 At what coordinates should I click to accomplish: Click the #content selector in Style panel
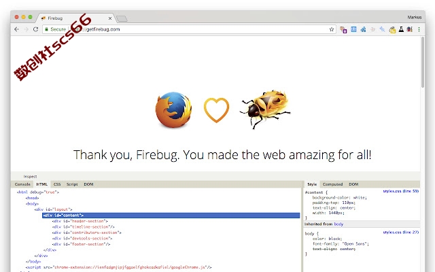314,192
